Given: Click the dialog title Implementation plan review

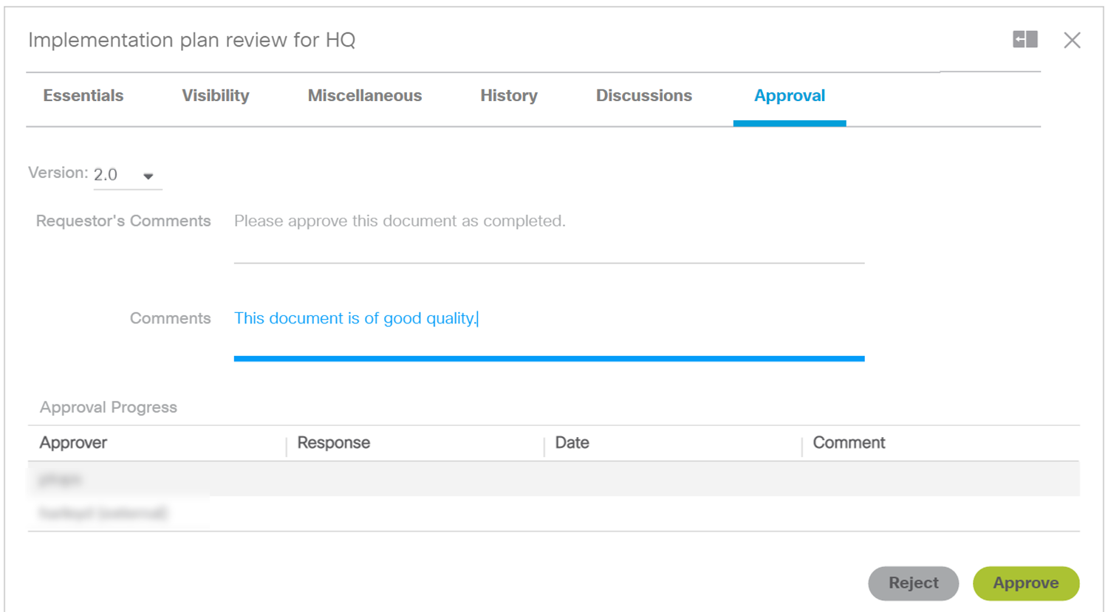Looking at the screenshot, I should pos(191,40).
